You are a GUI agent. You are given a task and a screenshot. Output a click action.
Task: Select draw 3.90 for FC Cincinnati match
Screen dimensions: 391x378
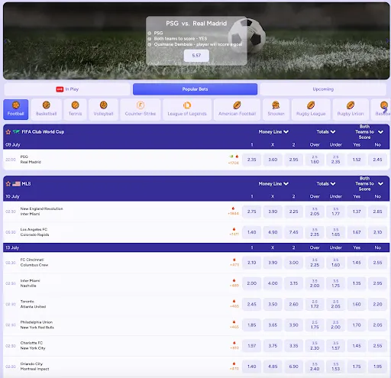[x=273, y=263]
